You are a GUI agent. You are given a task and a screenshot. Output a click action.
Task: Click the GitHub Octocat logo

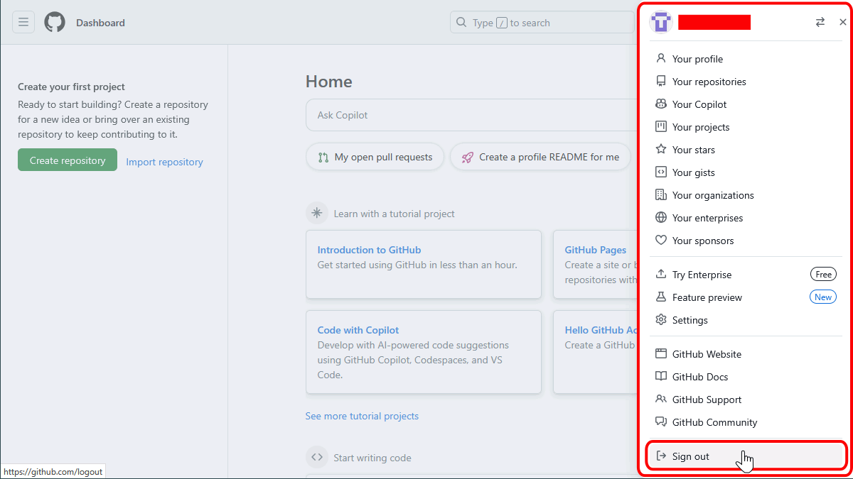pos(55,23)
